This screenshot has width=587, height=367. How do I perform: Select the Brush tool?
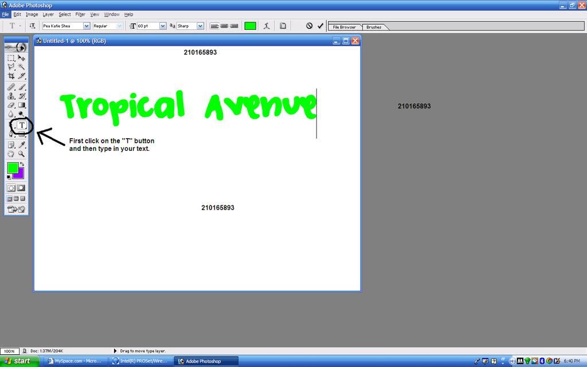[21, 87]
